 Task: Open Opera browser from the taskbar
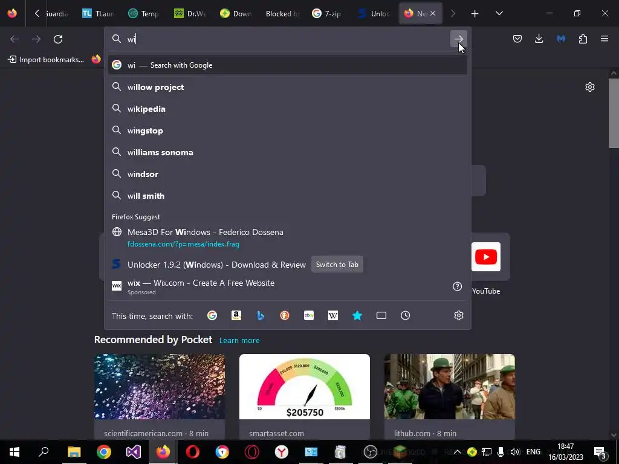193,452
